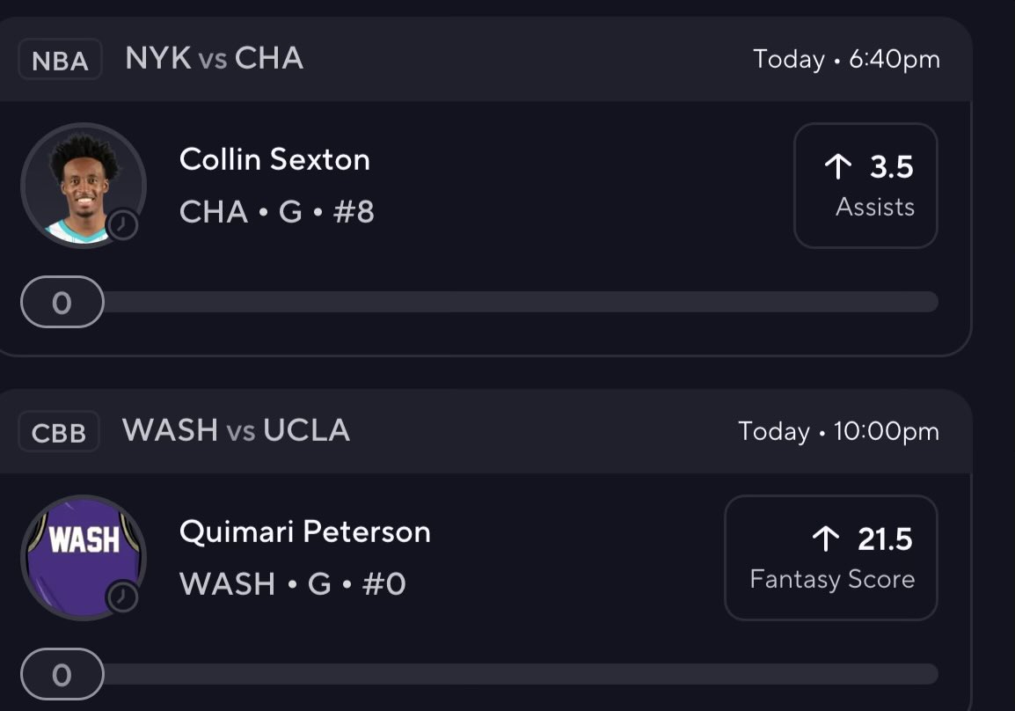Click the clock icon on the WASH jersey avatar
Image resolution: width=1015 pixels, height=711 pixels.
122,597
